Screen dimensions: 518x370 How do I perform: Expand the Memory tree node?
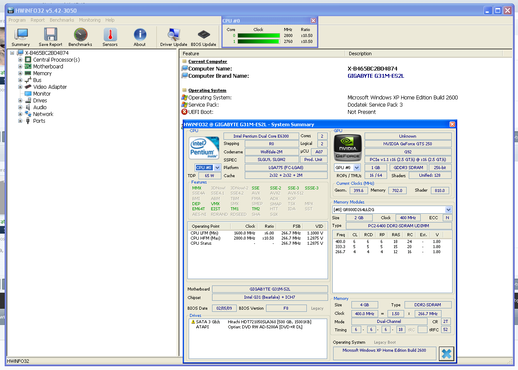click(x=20, y=73)
